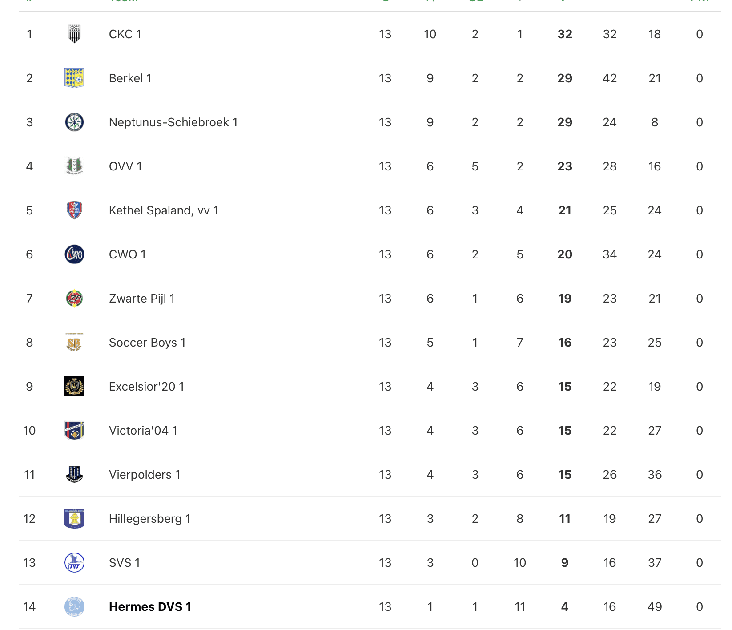Viewport: 732px width, 630px height.
Task: Select the Excelsior'20 black crest
Action: [x=74, y=387]
